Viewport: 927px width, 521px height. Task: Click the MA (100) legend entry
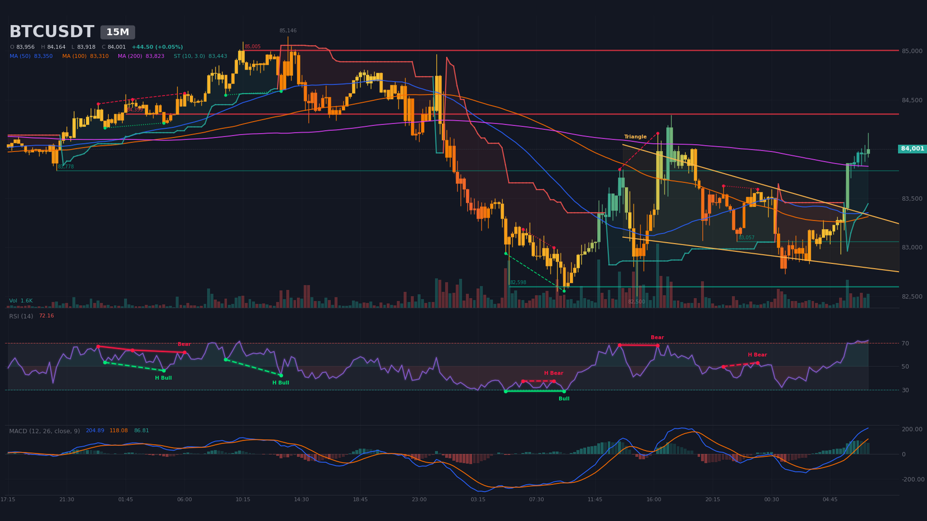click(85, 56)
